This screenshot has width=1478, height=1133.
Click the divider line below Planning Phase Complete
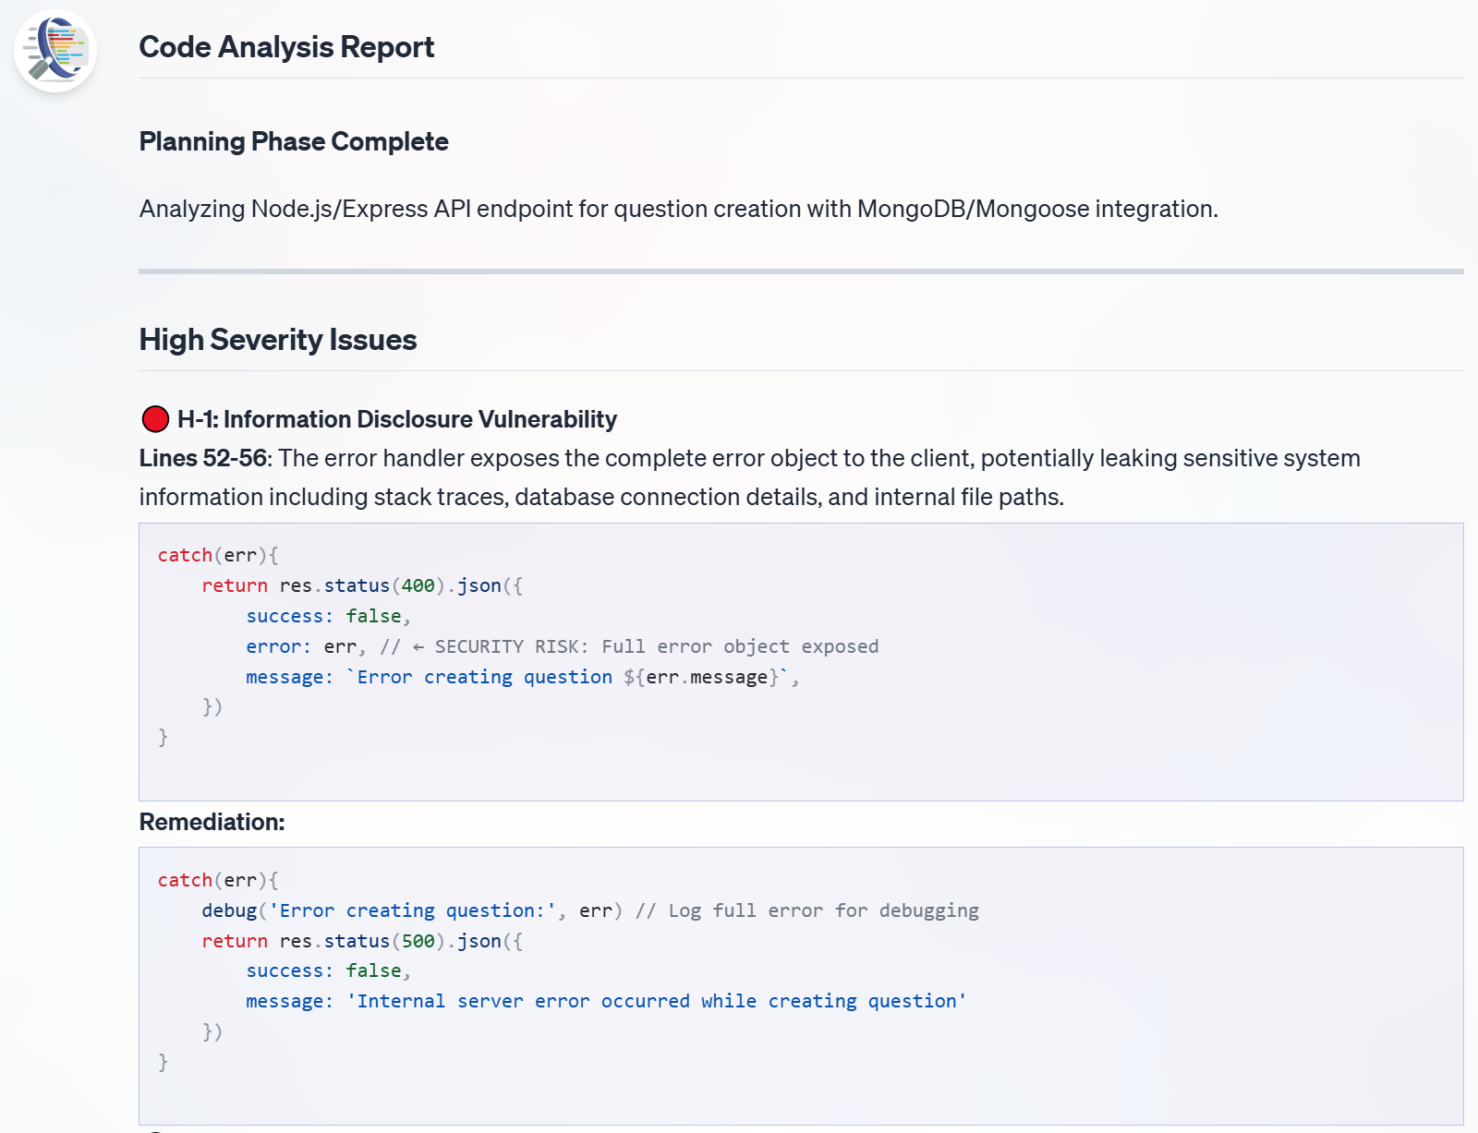[x=802, y=269]
